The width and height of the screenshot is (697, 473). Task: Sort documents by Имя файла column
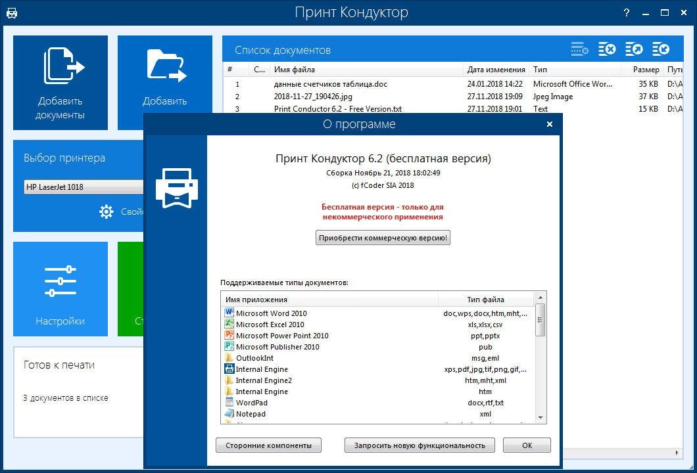(366, 69)
